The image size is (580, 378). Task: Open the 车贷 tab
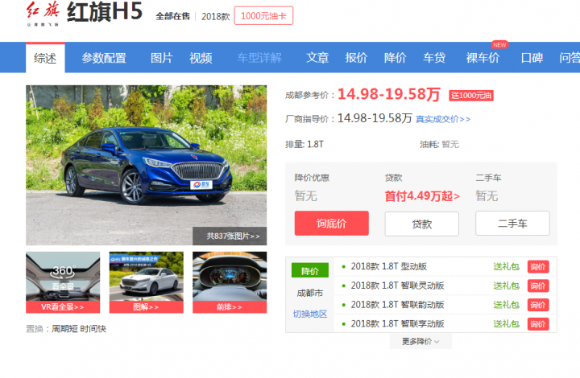434,58
